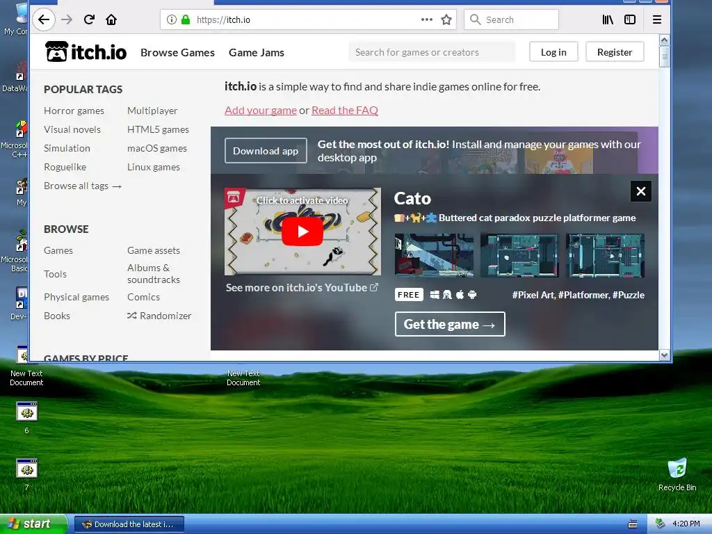Click the system tray keyboard icon
712x534 pixels.
[x=633, y=524]
